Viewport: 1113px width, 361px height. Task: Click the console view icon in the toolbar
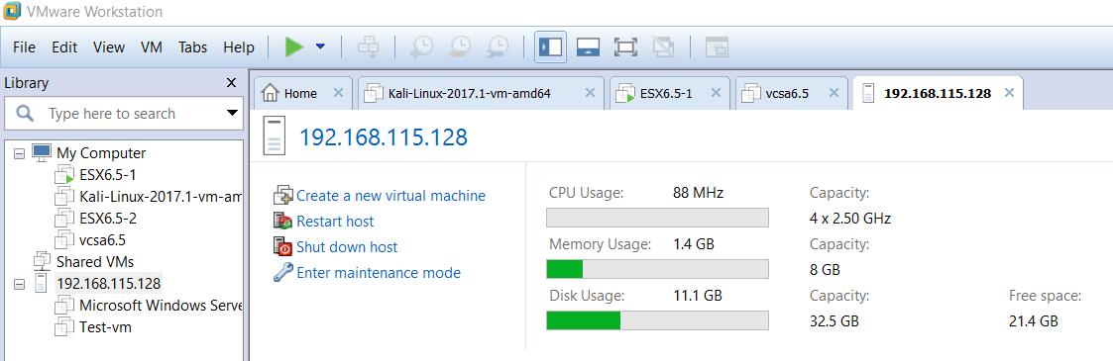[717, 46]
